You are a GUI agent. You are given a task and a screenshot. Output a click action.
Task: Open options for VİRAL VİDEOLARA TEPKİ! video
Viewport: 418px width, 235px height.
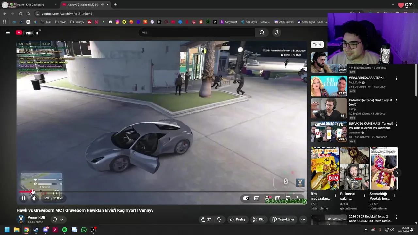[x=396, y=78]
